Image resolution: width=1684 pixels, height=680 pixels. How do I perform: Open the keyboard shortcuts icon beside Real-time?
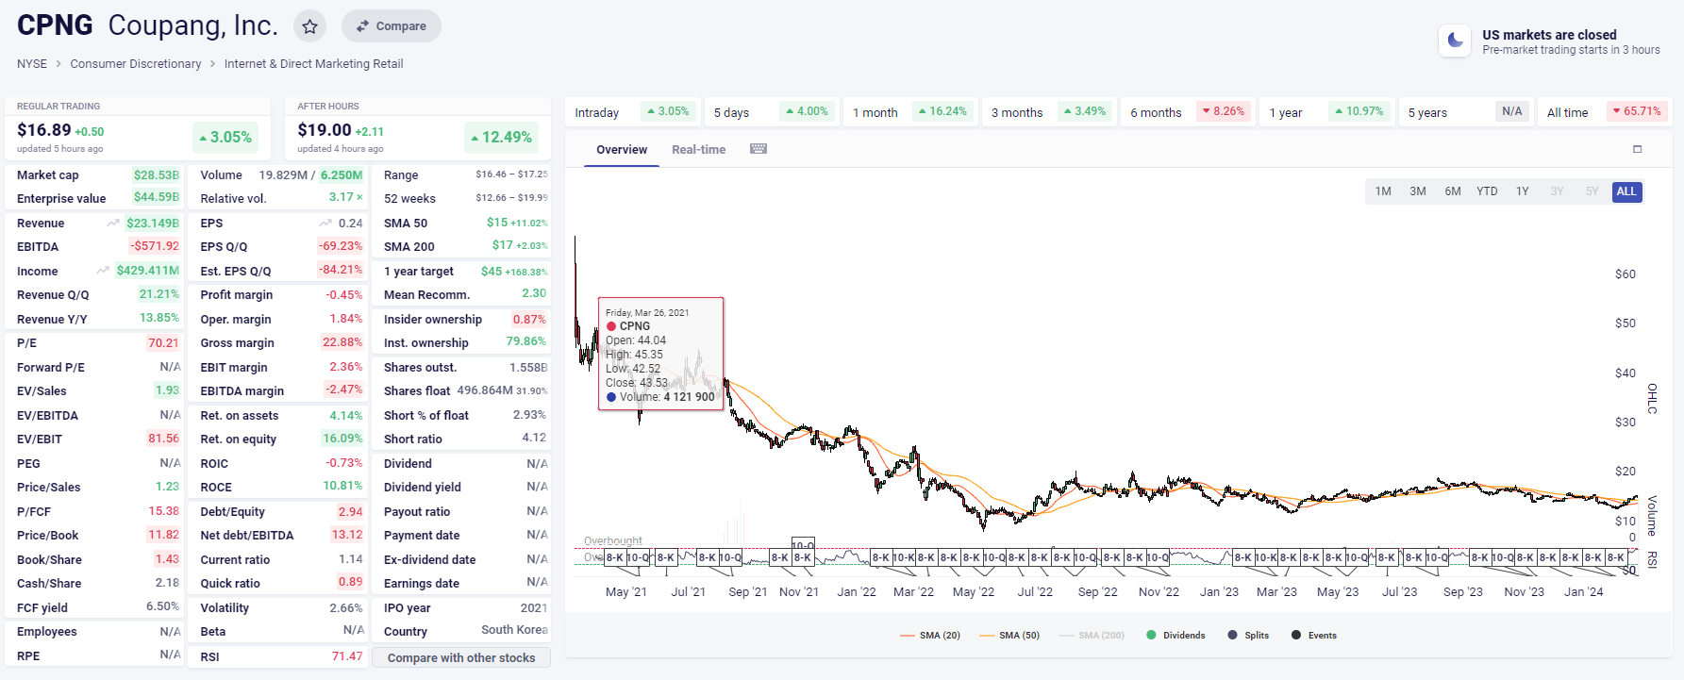pyautogui.click(x=759, y=149)
